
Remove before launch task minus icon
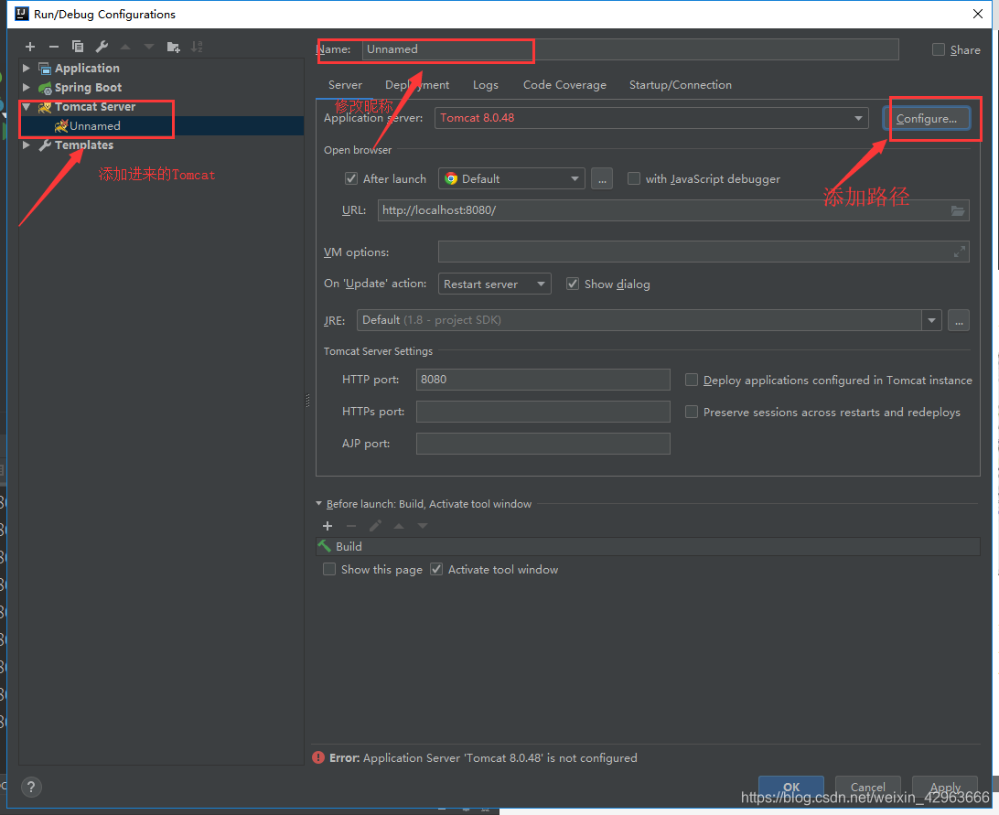(351, 526)
